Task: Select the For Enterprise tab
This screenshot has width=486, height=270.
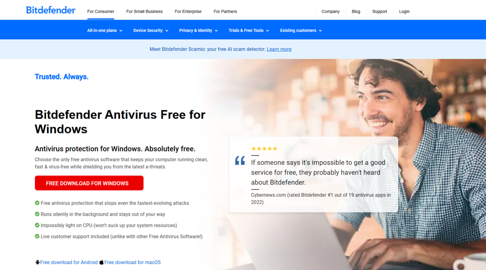Action: (x=188, y=11)
